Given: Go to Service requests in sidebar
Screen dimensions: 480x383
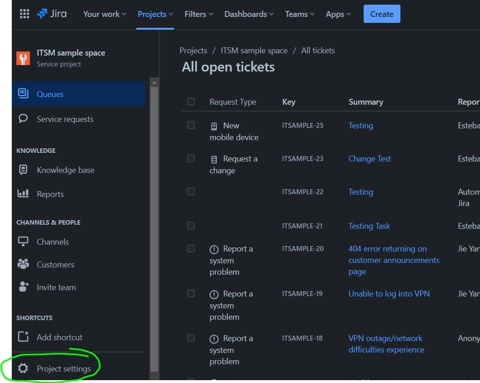Looking at the screenshot, I should click(x=78, y=119).
